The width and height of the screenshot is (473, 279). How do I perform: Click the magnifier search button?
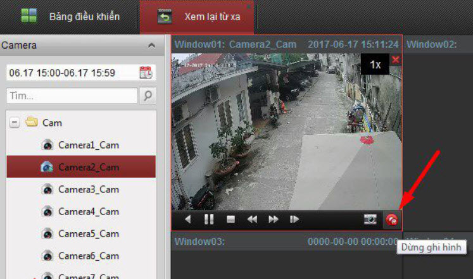pos(148,96)
